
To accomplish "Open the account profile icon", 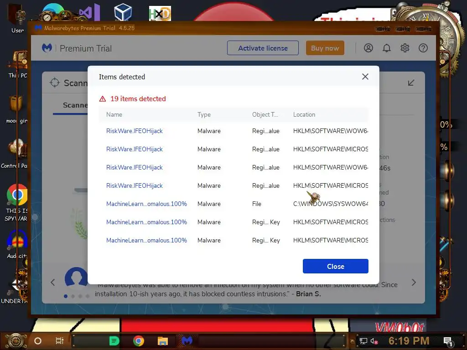I will pyautogui.click(x=368, y=48).
